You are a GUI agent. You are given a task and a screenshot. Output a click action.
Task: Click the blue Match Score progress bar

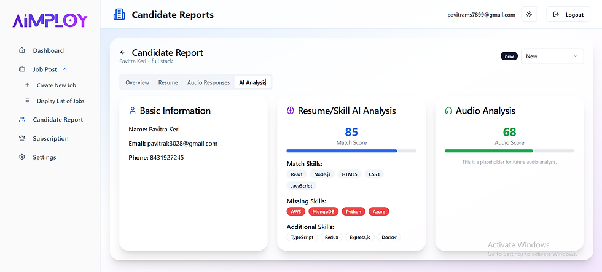click(x=351, y=151)
